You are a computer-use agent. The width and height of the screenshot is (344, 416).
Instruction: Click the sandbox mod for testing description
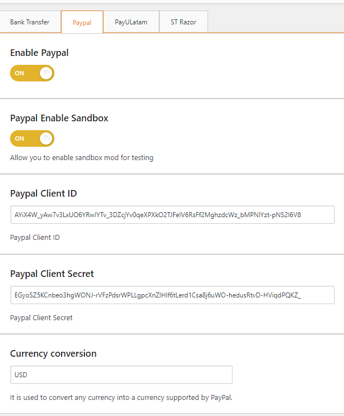[x=82, y=157]
